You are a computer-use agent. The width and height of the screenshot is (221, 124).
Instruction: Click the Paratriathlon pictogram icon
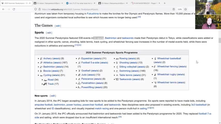(79, 83)
